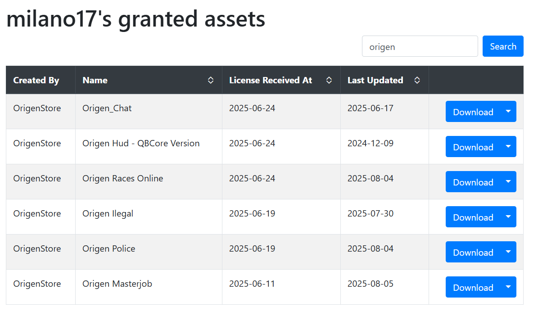Download the Origen Police asset
This screenshot has height=316, width=538.
(473, 252)
